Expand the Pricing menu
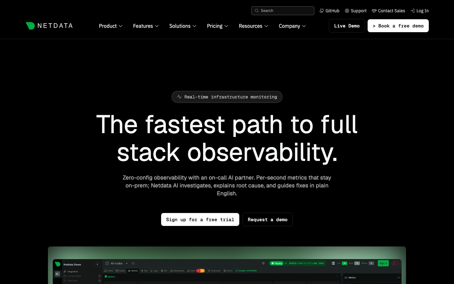454x284 pixels. tap(218, 26)
